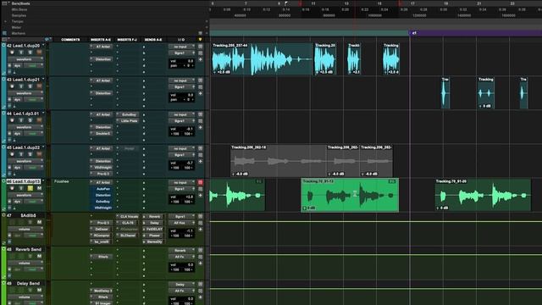
Task: Open the playlist selector arrow for track 44
Action: (x=43, y=113)
